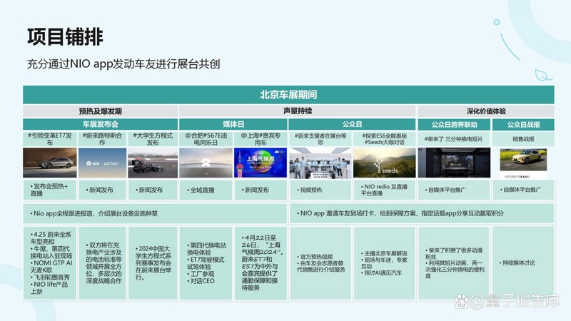Select the #探索ES6全能奥秘 topic cell
The width and height of the screenshot is (571, 321).
[x=384, y=139]
